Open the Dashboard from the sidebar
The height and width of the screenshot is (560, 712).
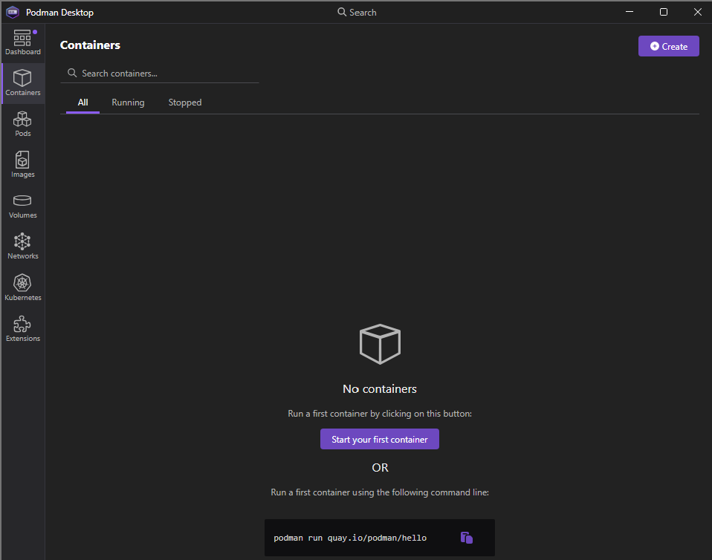22,42
